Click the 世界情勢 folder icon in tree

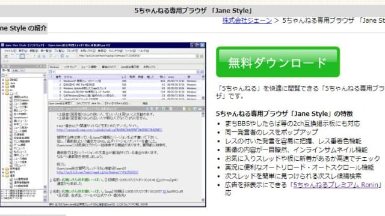coord(7,169)
